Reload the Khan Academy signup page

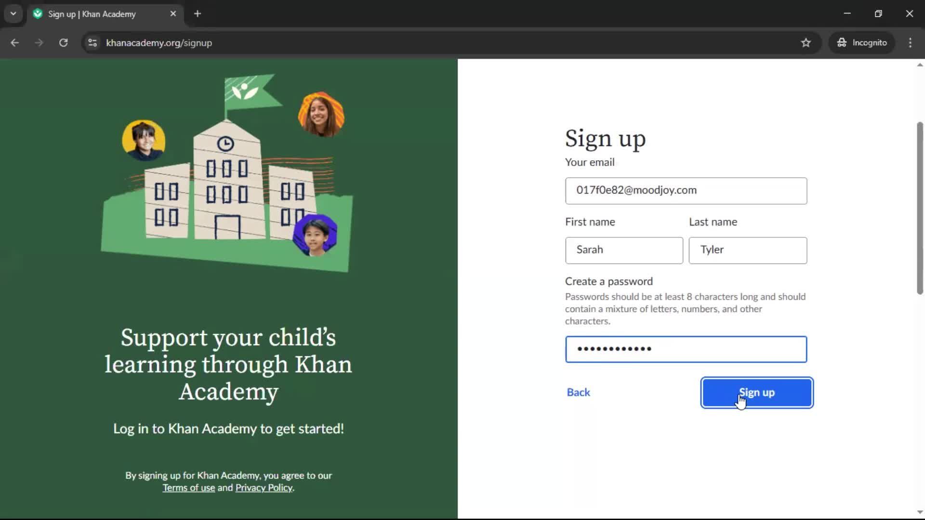[x=63, y=43]
